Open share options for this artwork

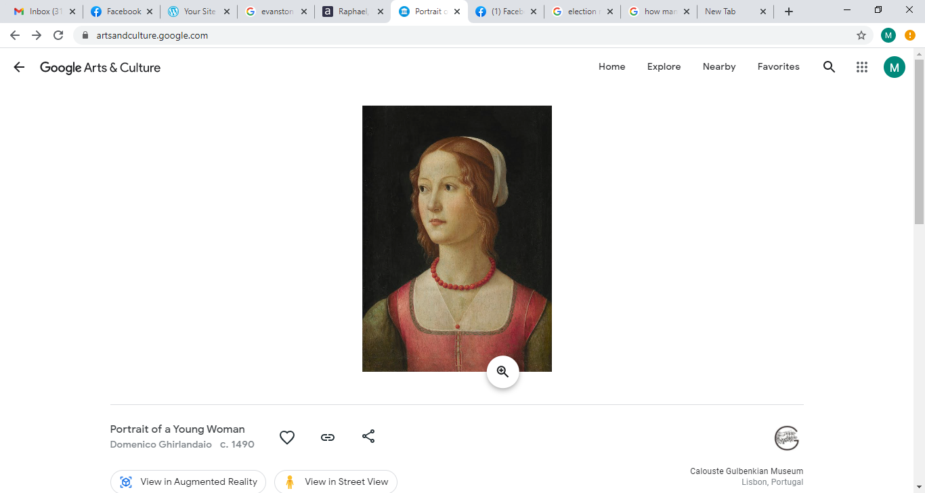tap(368, 437)
